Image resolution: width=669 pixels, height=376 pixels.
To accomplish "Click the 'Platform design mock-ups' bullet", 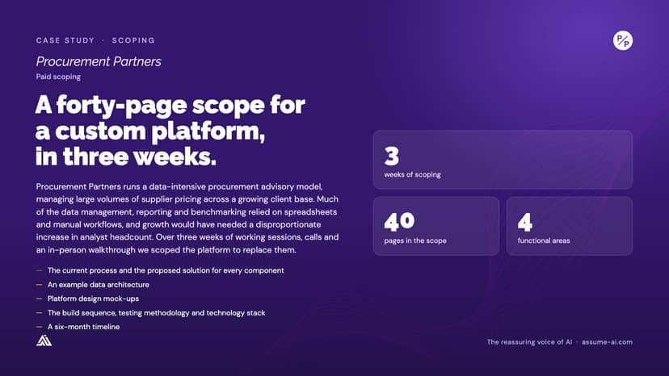I will point(93,299).
